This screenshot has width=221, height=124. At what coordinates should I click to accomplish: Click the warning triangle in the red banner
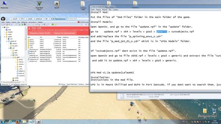[29, 29]
